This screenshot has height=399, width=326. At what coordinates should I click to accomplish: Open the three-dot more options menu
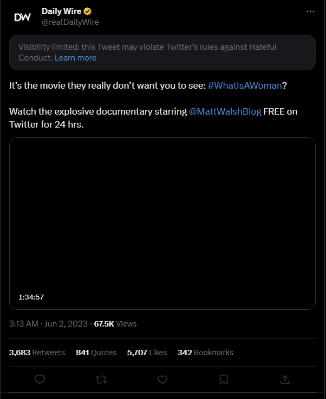coord(310,11)
